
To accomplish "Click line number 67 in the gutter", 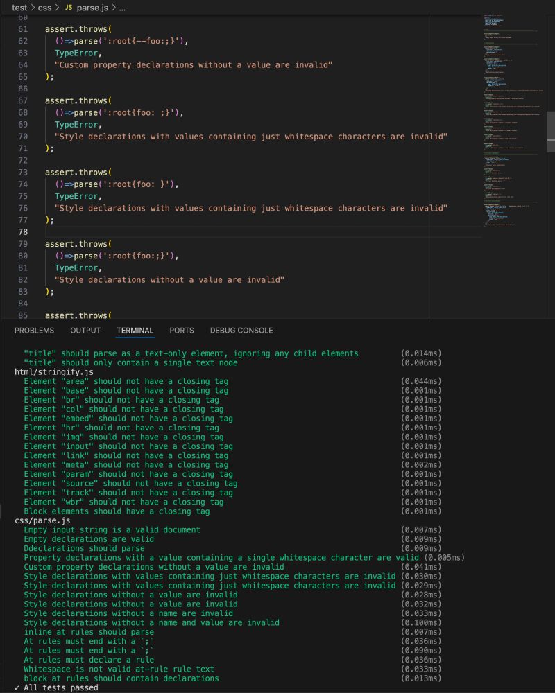I will [x=23, y=100].
